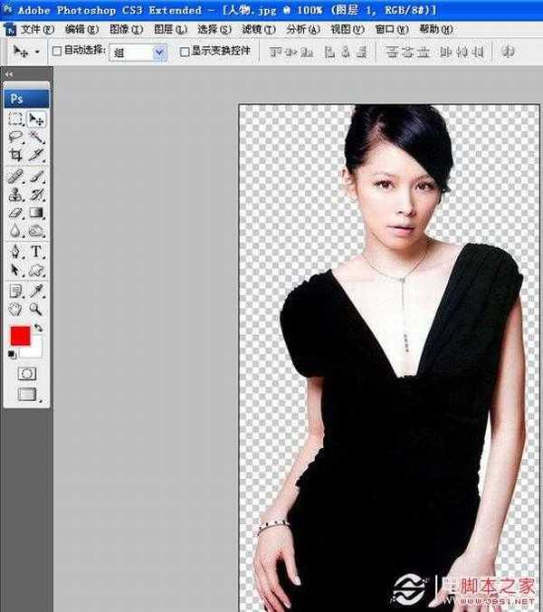The image size is (543, 612).
Task: Swap foreground and background colors arrow
Action: pyautogui.click(x=39, y=327)
